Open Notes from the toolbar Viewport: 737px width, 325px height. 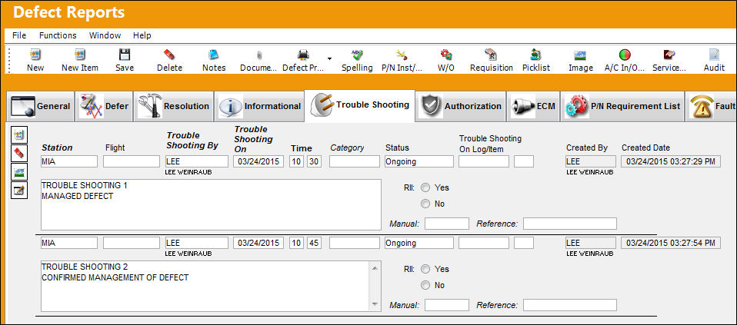coord(214,55)
